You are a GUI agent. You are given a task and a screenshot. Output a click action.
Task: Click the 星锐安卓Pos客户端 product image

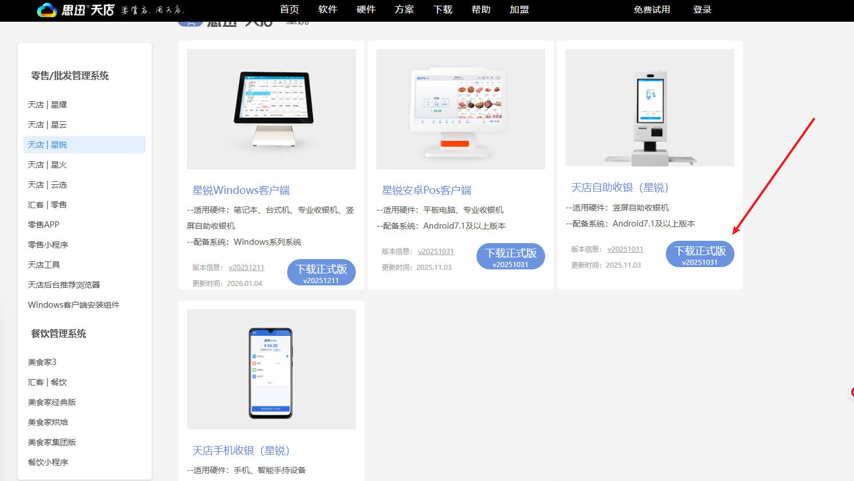pyautogui.click(x=460, y=109)
